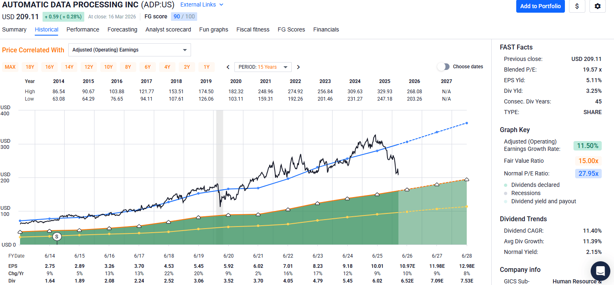This screenshot has height=285, width=614.
Task: Click the 11.50% earnings growth rate swatch
Action: click(587, 146)
